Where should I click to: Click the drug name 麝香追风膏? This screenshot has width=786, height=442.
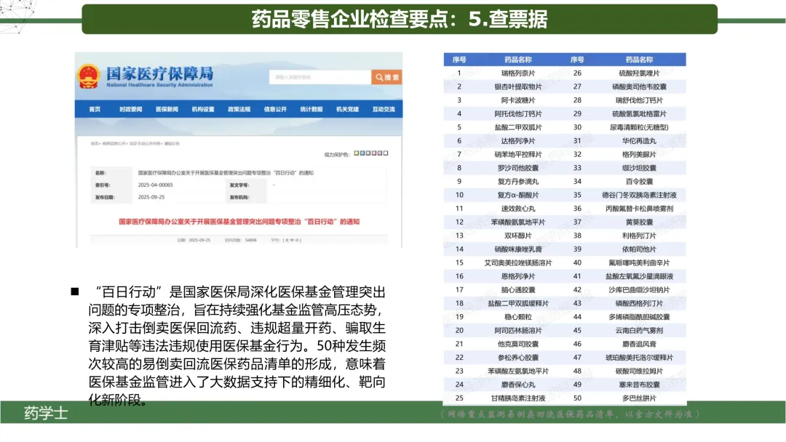click(639, 343)
